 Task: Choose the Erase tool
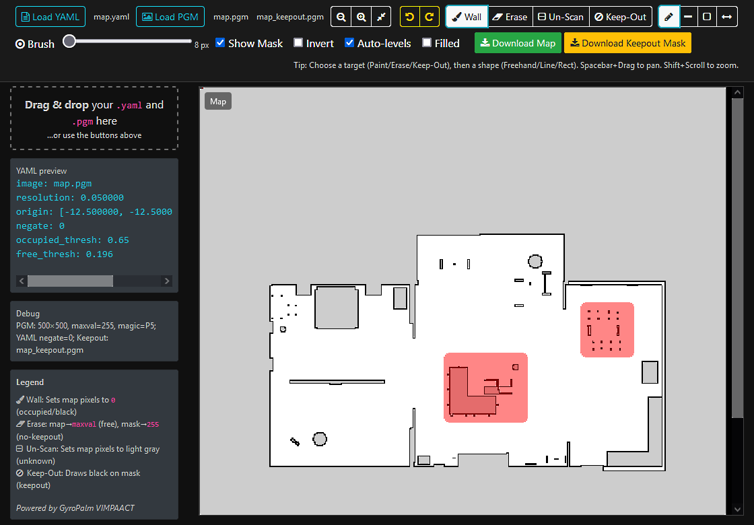click(x=510, y=17)
